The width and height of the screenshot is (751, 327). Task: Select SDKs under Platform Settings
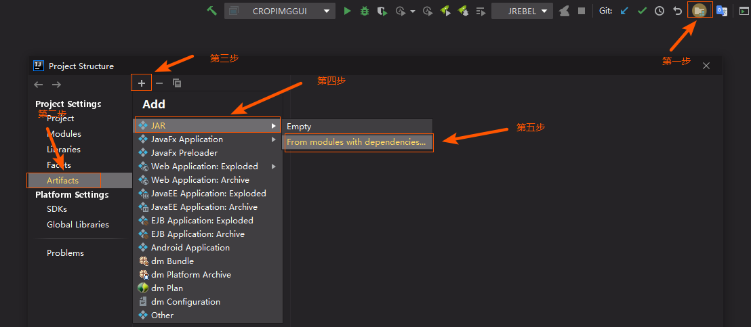coord(57,209)
